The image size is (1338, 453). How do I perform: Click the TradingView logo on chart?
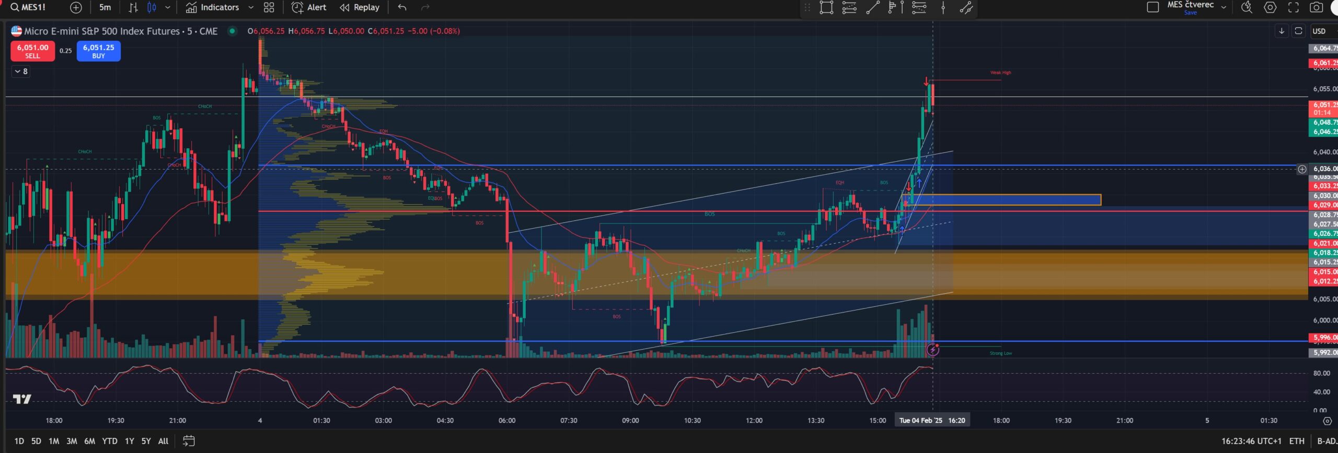point(22,399)
